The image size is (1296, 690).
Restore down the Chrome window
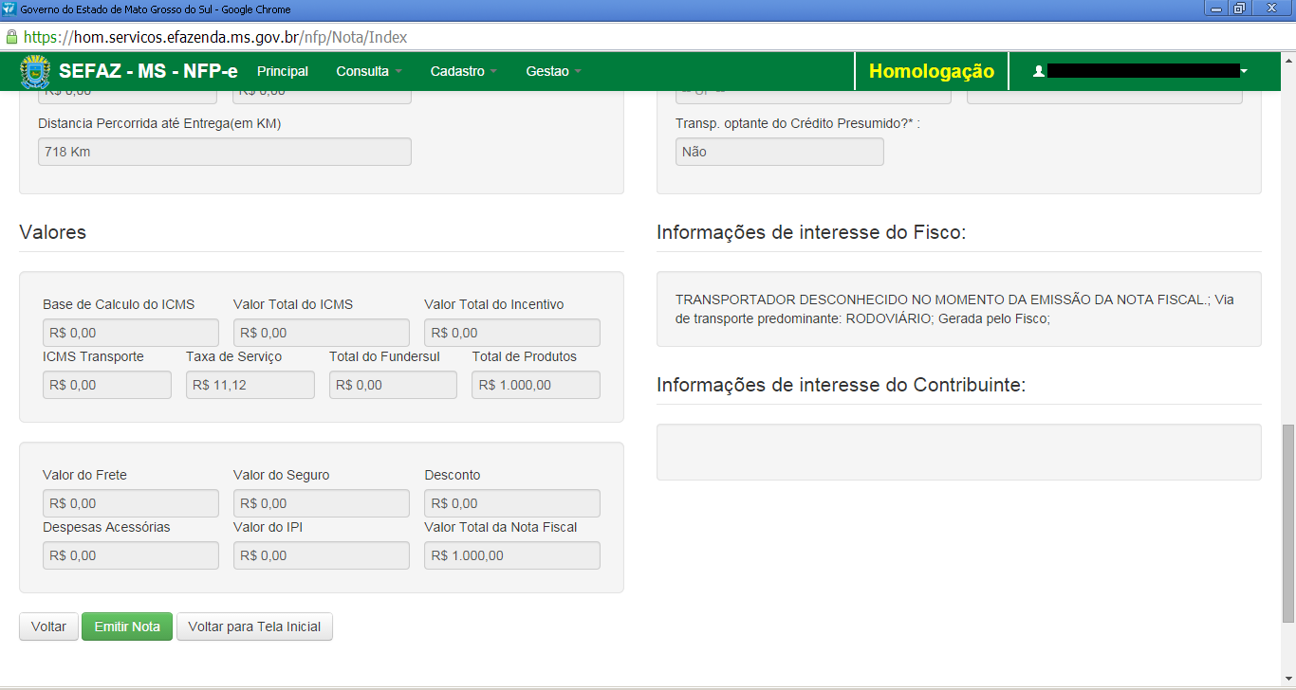point(1239,9)
